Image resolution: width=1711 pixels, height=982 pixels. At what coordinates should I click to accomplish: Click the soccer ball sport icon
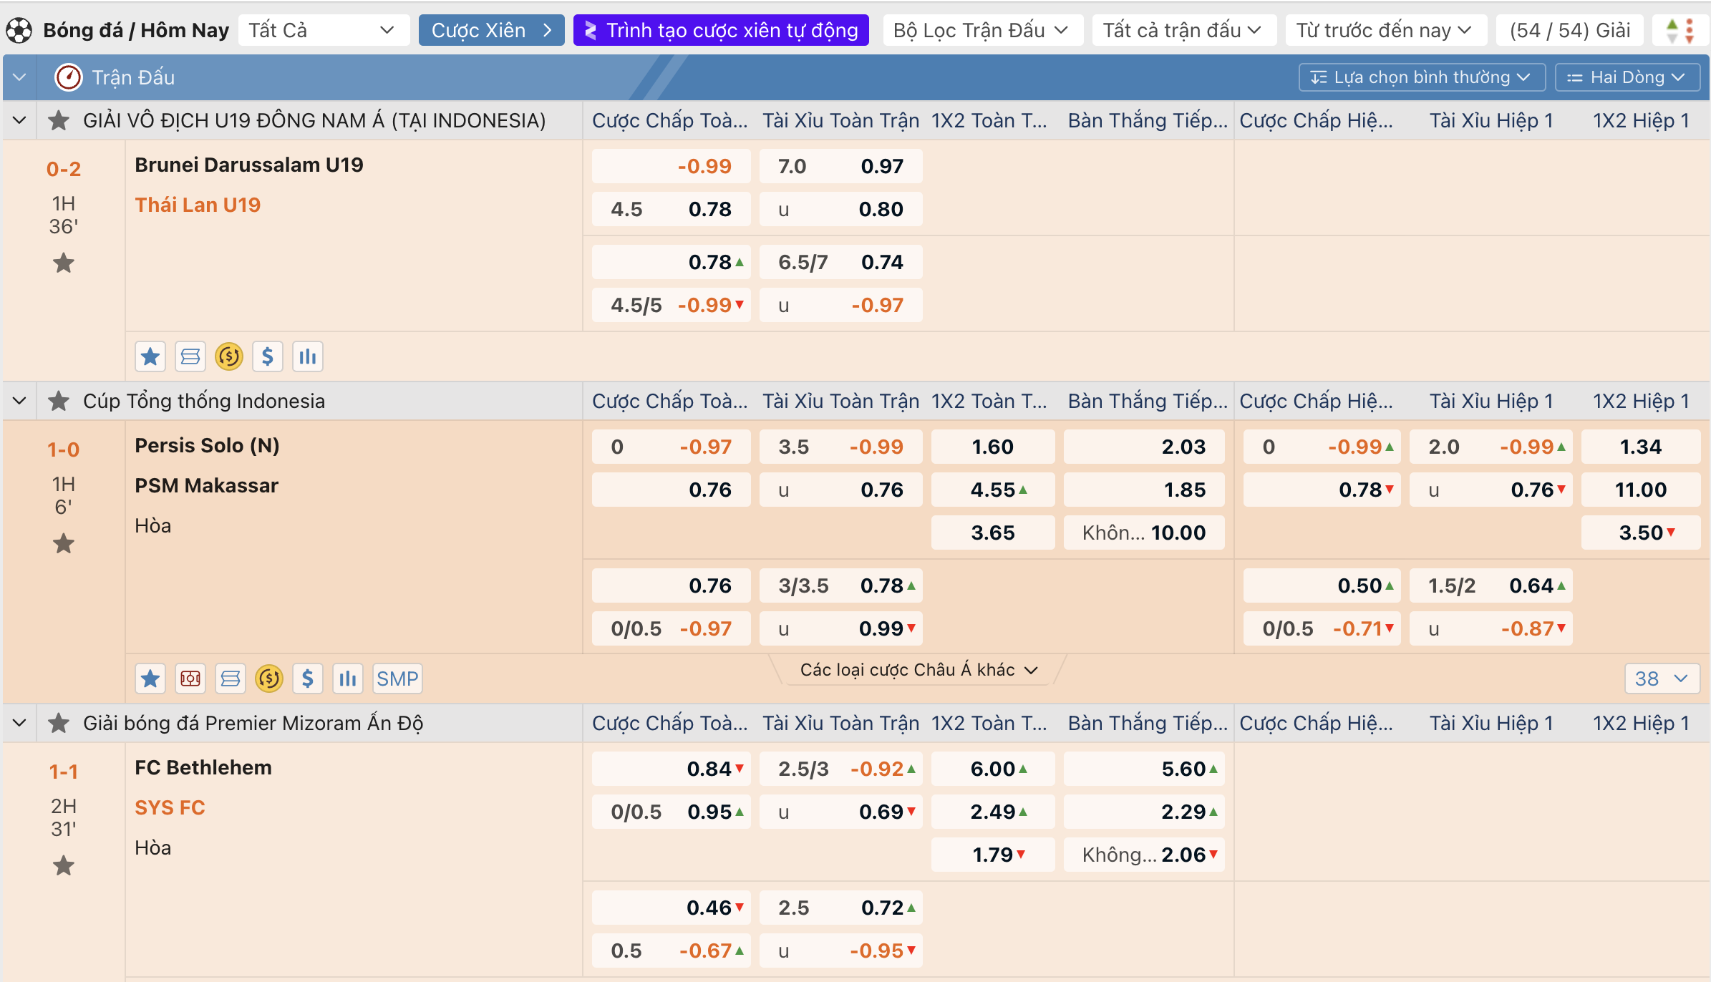(x=19, y=31)
